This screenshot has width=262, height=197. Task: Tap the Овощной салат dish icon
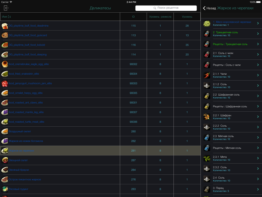pyautogui.click(x=5, y=160)
